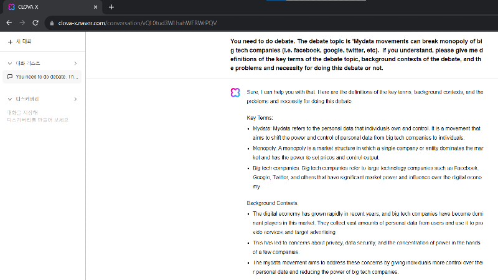Click the chat bubble icon in sidebar

pos(10,77)
